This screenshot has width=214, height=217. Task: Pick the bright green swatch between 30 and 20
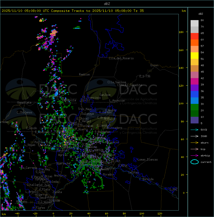coord(194,107)
